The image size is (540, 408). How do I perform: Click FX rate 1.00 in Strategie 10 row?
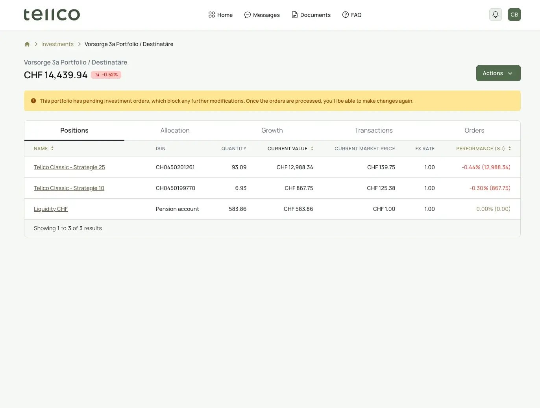(430, 188)
